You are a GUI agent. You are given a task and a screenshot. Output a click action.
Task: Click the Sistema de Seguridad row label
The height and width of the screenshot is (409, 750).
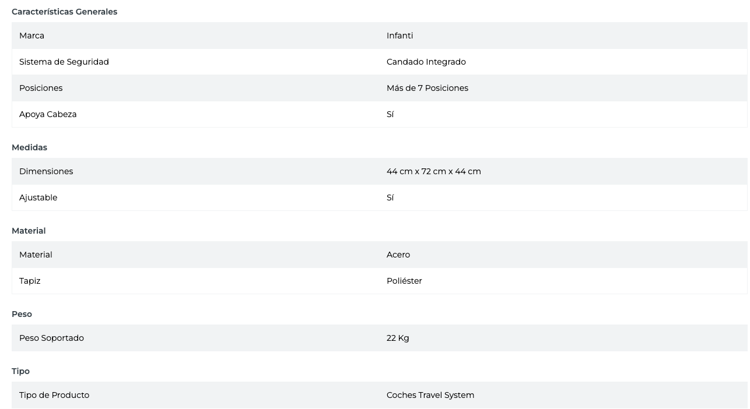[x=64, y=62]
